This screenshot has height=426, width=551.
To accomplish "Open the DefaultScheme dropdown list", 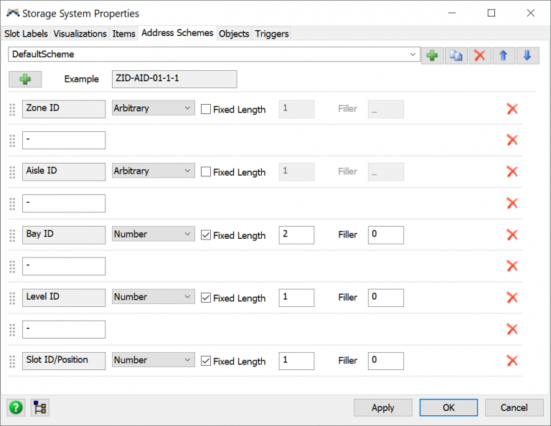I will point(413,55).
